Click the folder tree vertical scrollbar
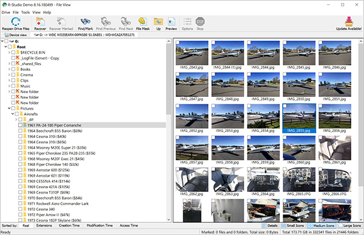364x235 pixels. (x=169, y=79)
